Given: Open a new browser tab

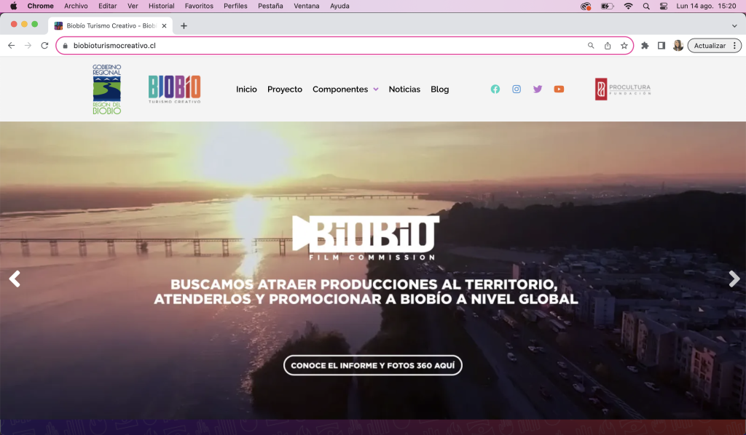Looking at the screenshot, I should pos(184,25).
